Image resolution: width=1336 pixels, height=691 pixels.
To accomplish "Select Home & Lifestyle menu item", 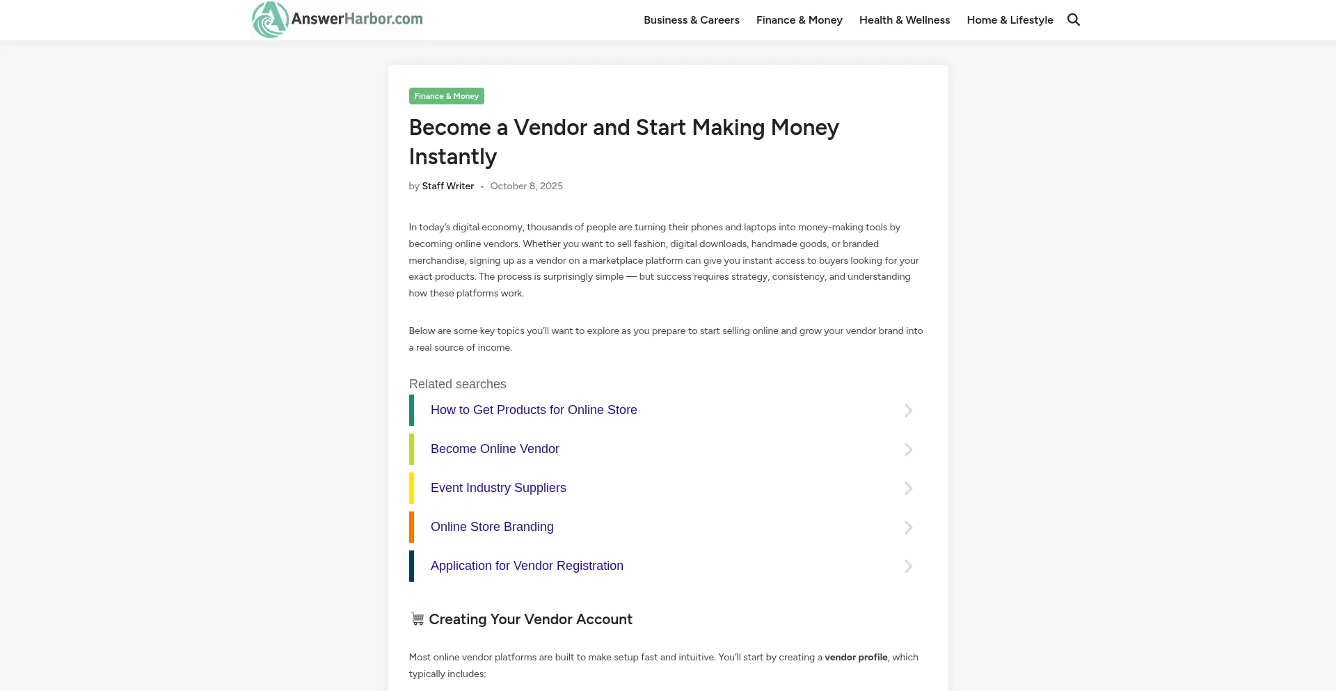I will tap(1010, 20).
